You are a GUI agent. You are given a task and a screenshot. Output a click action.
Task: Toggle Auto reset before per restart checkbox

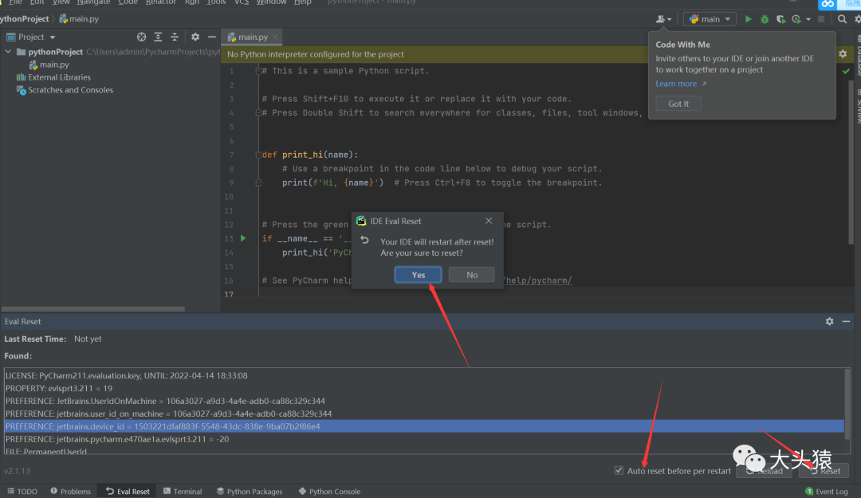(x=619, y=471)
